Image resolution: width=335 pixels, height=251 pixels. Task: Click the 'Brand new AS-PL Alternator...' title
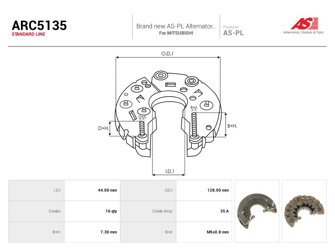[176, 26]
